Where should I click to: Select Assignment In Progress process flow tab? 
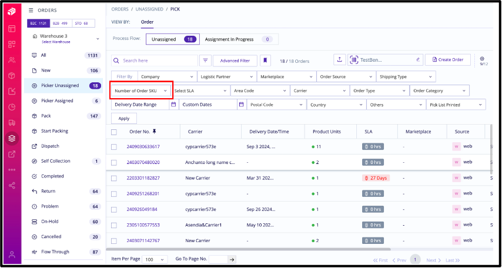(238, 39)
